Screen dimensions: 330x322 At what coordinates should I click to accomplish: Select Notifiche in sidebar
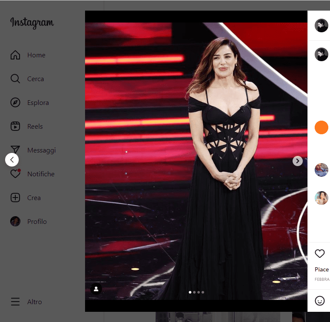(x=41, y=174)
